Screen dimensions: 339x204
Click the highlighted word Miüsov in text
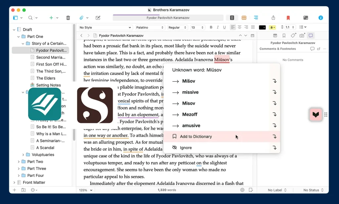coord(221,60)
